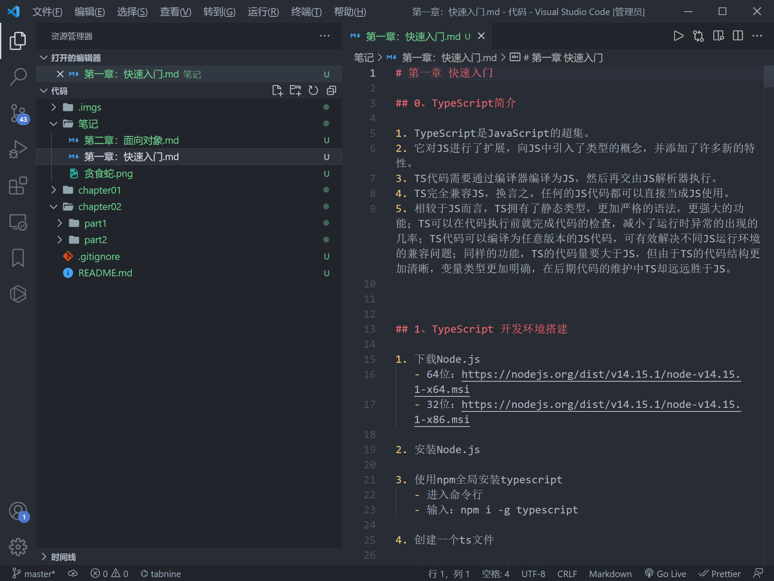This screenshot has height=581, width=774.
Task: Close the 第一章：快速入门.md editor tab
Action: coord(481,36)
